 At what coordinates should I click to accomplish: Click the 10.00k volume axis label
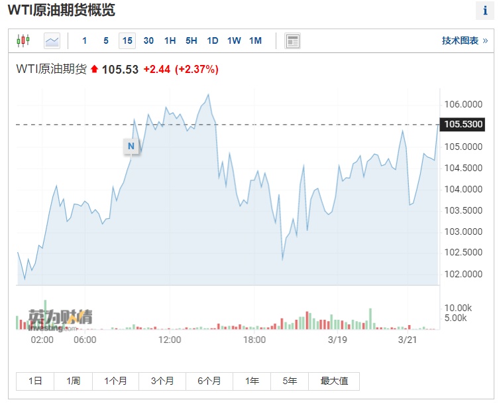458,308
